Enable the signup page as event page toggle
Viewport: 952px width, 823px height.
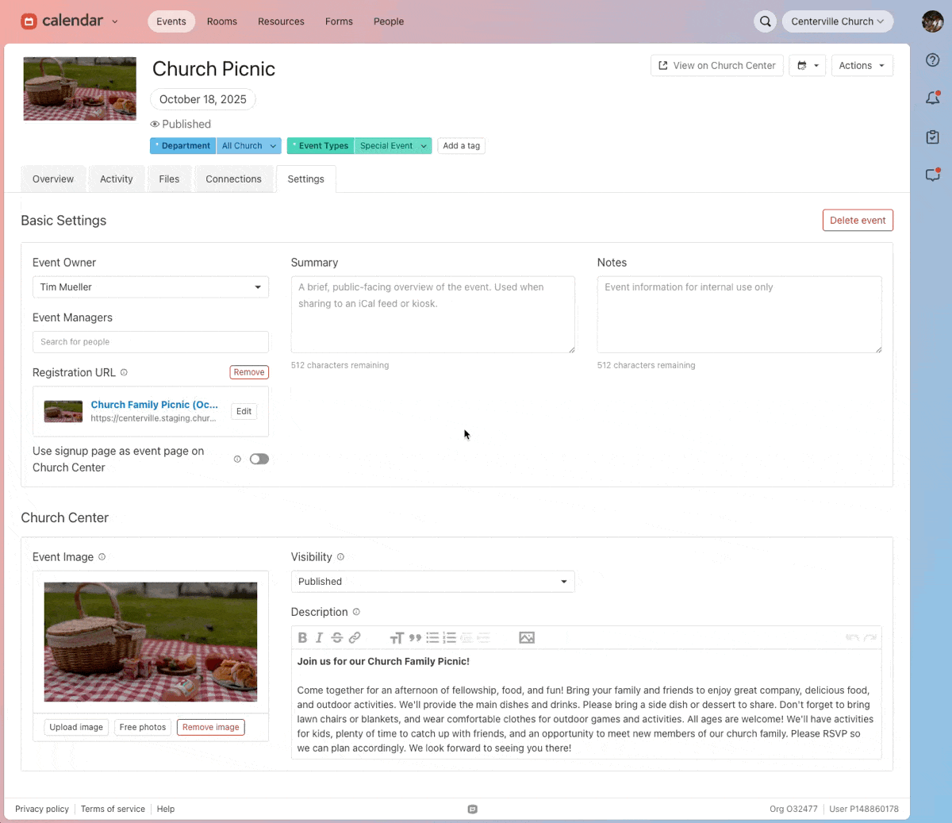[259, 459]
